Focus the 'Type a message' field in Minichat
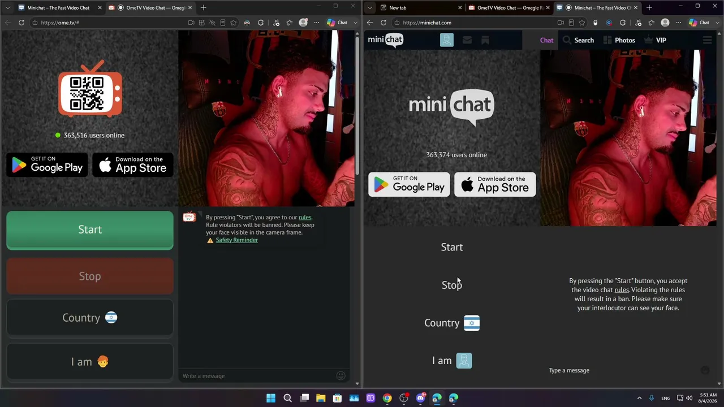Image resolution: width=724 pixels, height=407 pixels. tap(622, 370)
